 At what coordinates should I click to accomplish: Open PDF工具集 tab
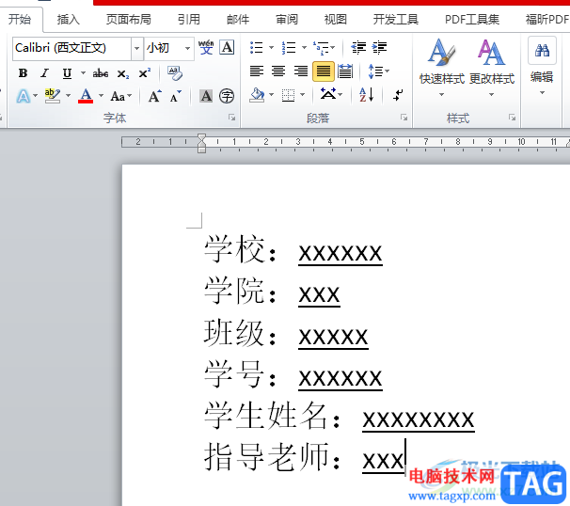pyautogui.click(x=472, y=19)
